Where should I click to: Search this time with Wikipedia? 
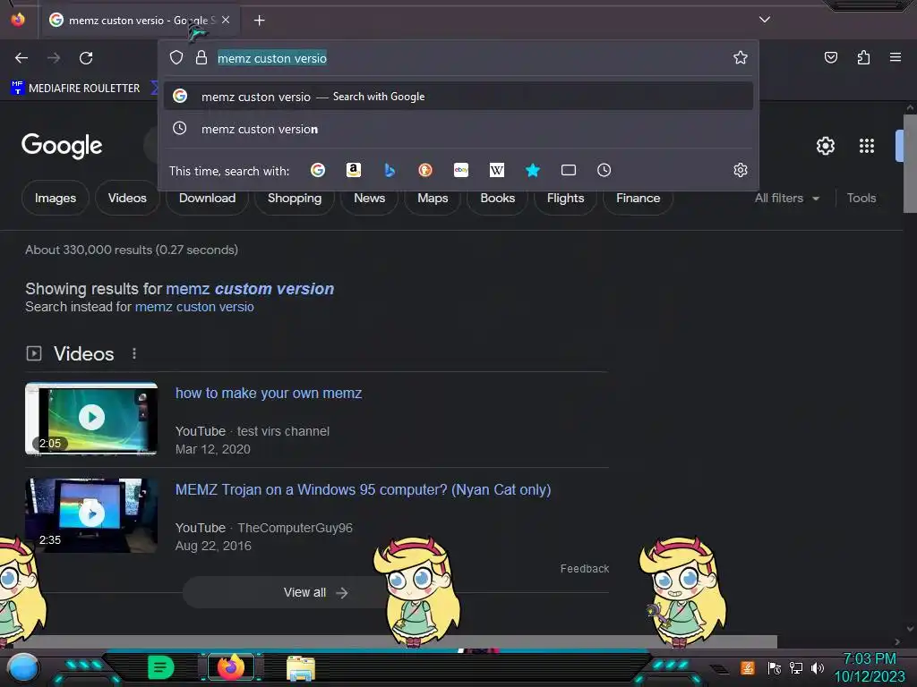tap(496, 170)
